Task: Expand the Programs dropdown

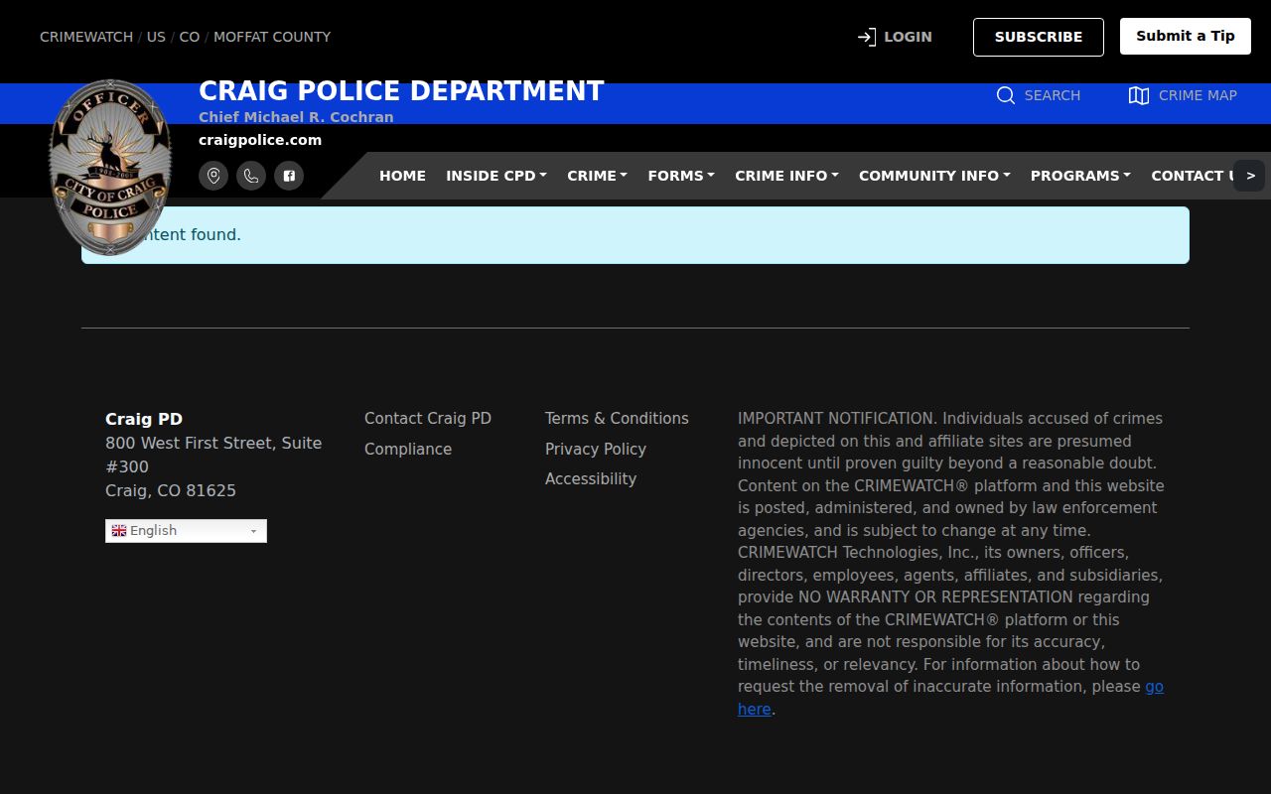Action: pos(1080,176)
